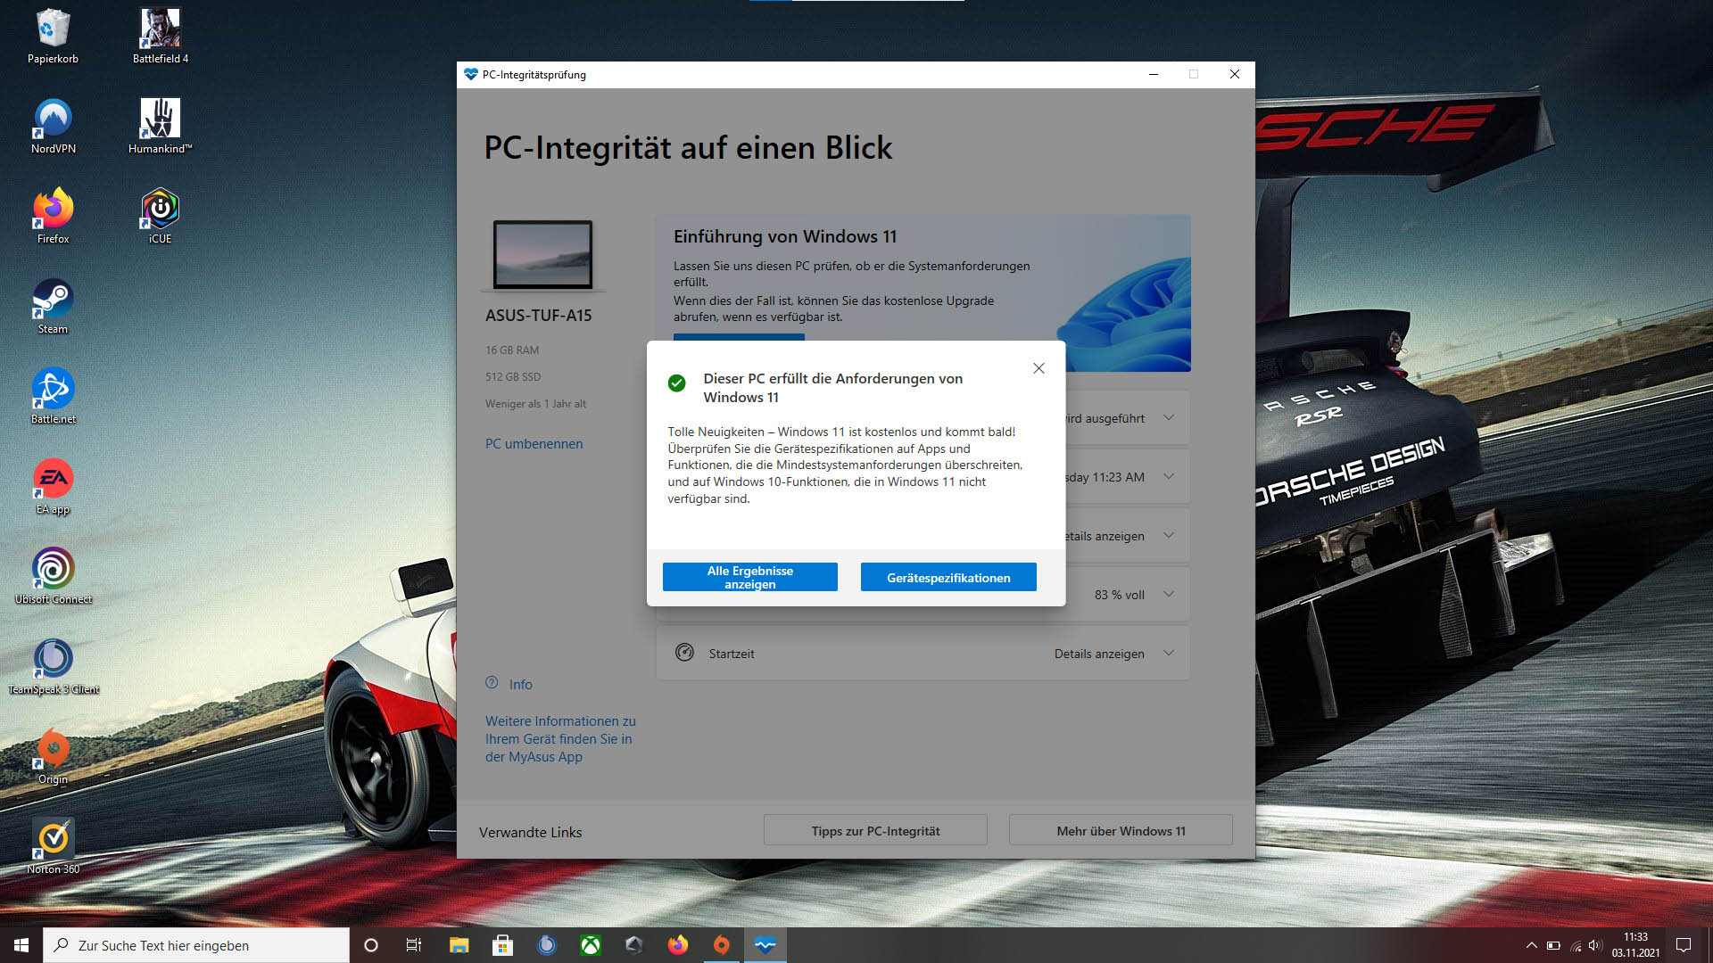Open the MyAsus App information link
Image resolution: width=1713 pixels, height=963 pixels.
tap(560, 738)
